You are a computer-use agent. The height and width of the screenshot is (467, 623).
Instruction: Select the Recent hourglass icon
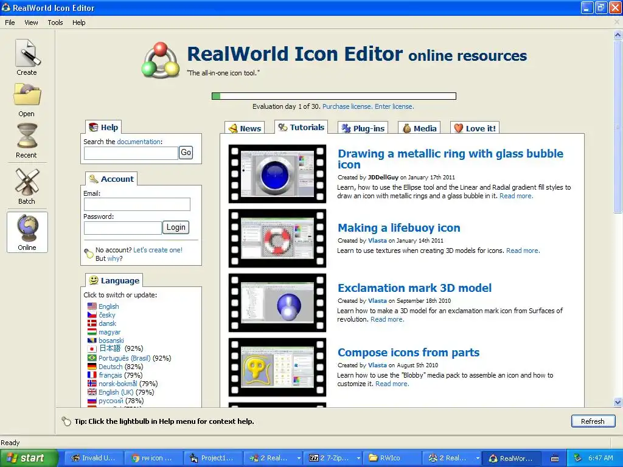[27, 136]
